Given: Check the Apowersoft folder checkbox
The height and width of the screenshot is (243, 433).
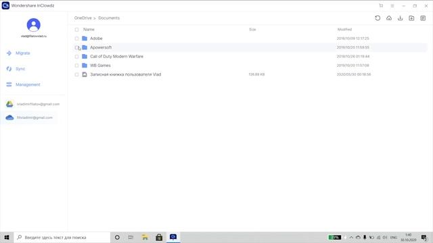Looking at the screenshot, I should coord(76,47).
